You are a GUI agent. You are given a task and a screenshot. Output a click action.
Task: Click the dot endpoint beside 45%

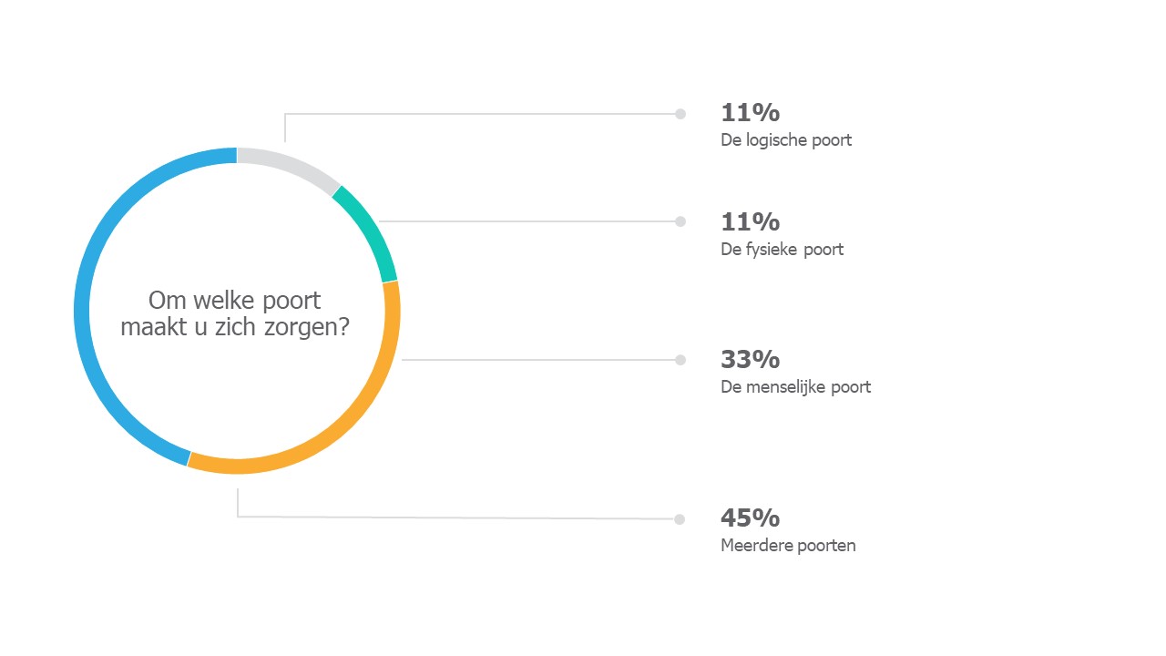pyautogui.click(x=680, y=519)
